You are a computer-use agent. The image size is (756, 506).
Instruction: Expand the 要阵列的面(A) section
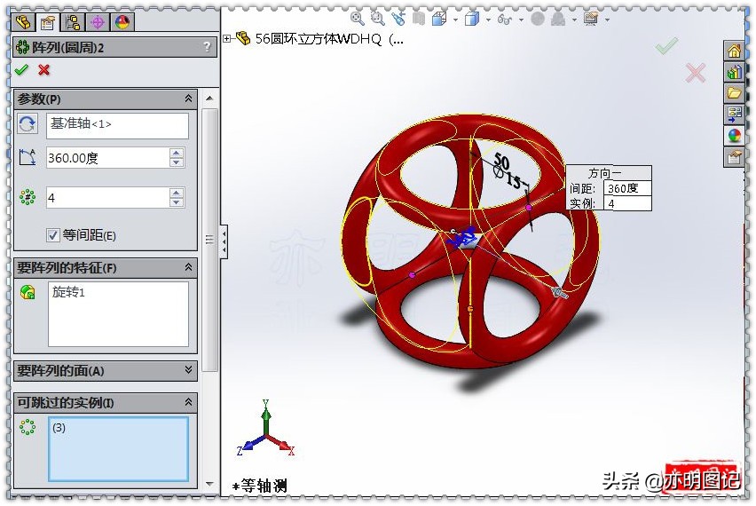[x=188, y=370]
